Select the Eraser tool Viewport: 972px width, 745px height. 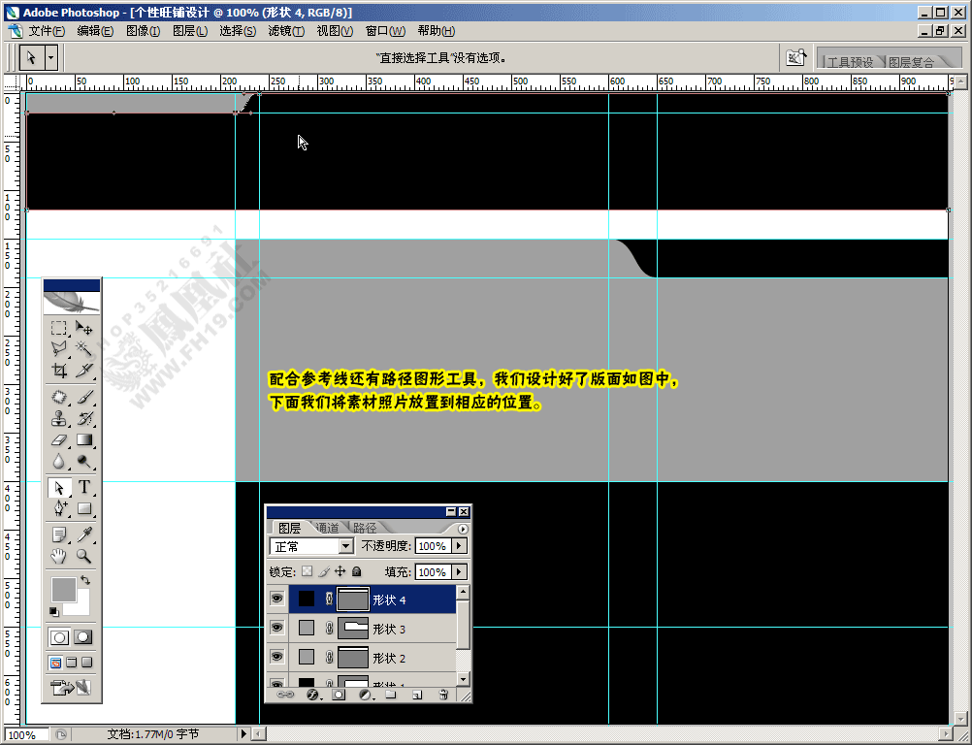point(59,440)
